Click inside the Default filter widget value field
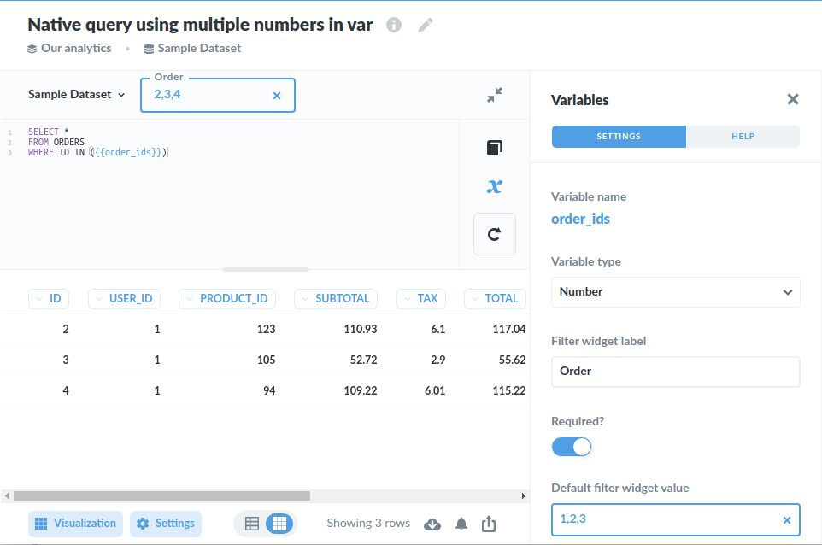822x545 pixels. click(666, 519)
